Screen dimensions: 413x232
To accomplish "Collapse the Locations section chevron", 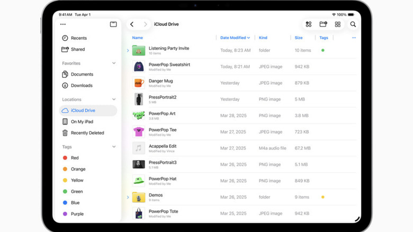I will click(x=114, y=99).
